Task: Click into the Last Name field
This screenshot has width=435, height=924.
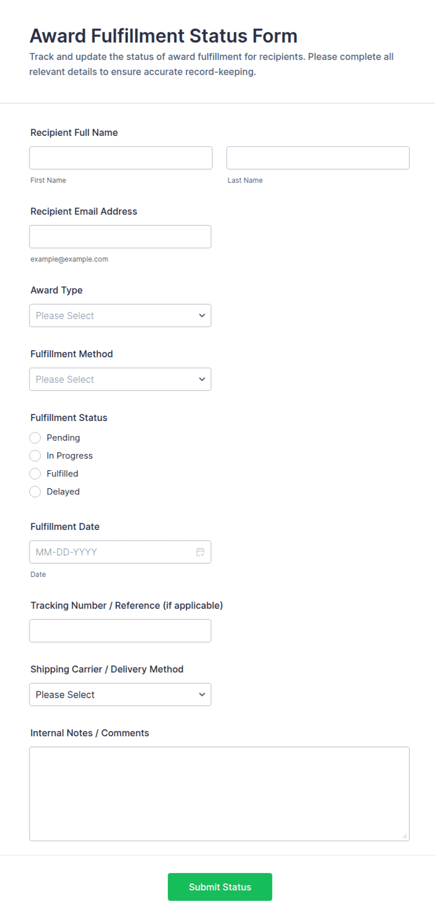Action: pyautogui.click(x=318, y=158)
